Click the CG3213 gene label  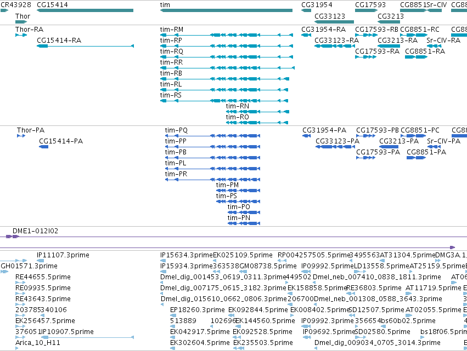tap(391, 16)
